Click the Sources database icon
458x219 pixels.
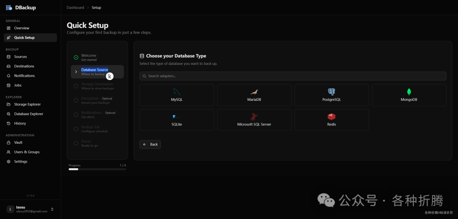click(x=8, y=57)
